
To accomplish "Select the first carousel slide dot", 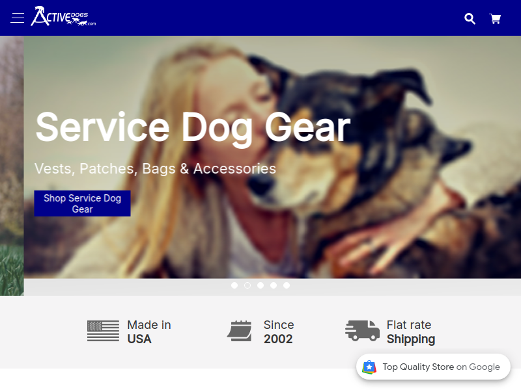I will (234, 285).
